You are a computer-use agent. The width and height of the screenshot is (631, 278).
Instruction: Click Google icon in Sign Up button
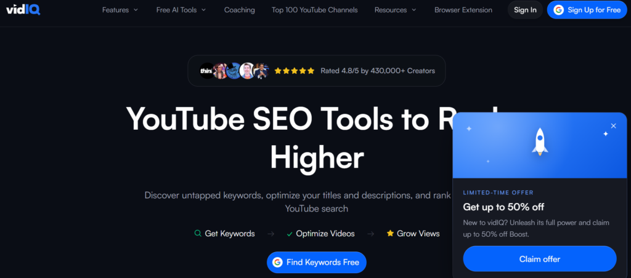pos(558,10)
